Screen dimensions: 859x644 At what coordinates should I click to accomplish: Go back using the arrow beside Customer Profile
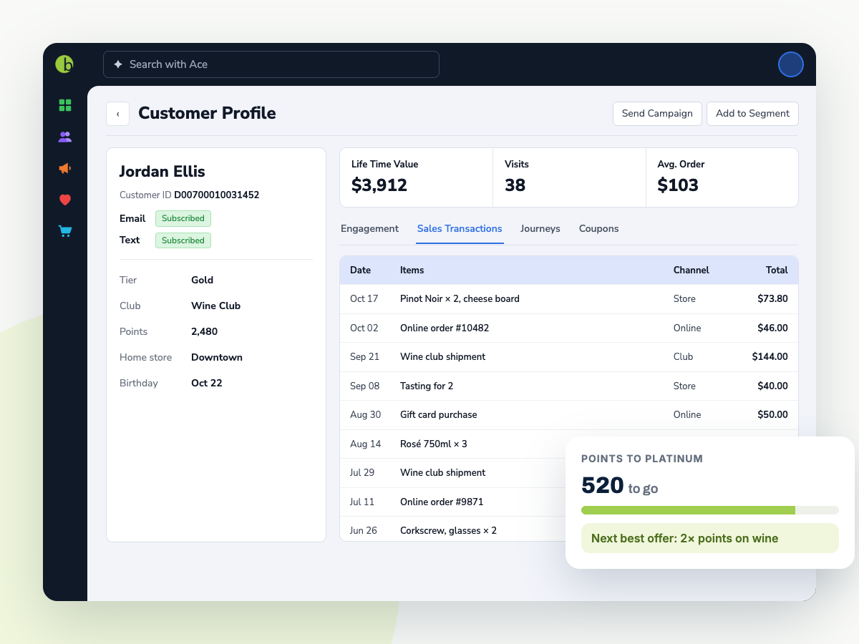117,114
